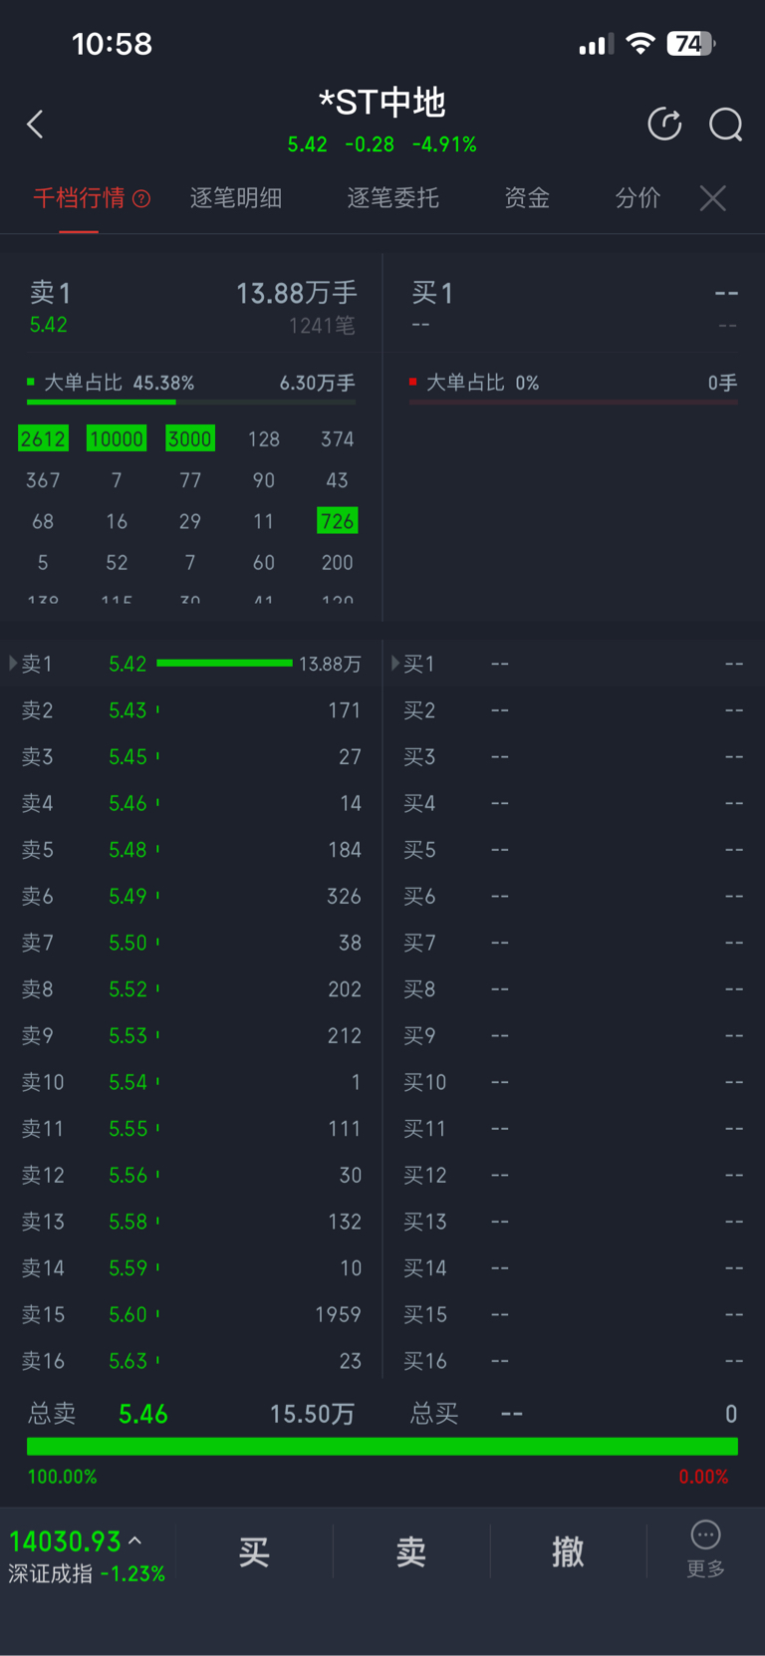This screenshot has height=1656, width=765.
Task: Tap the 卖1 volume 13.88万
Action: pyautogui.click(x=330, y=664)
